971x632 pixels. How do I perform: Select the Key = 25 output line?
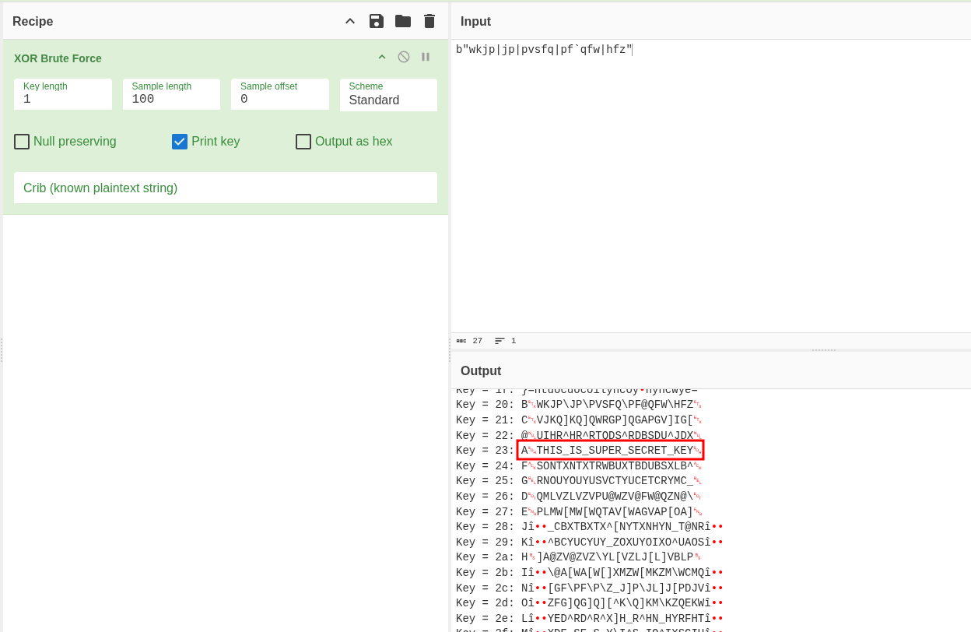579,480
